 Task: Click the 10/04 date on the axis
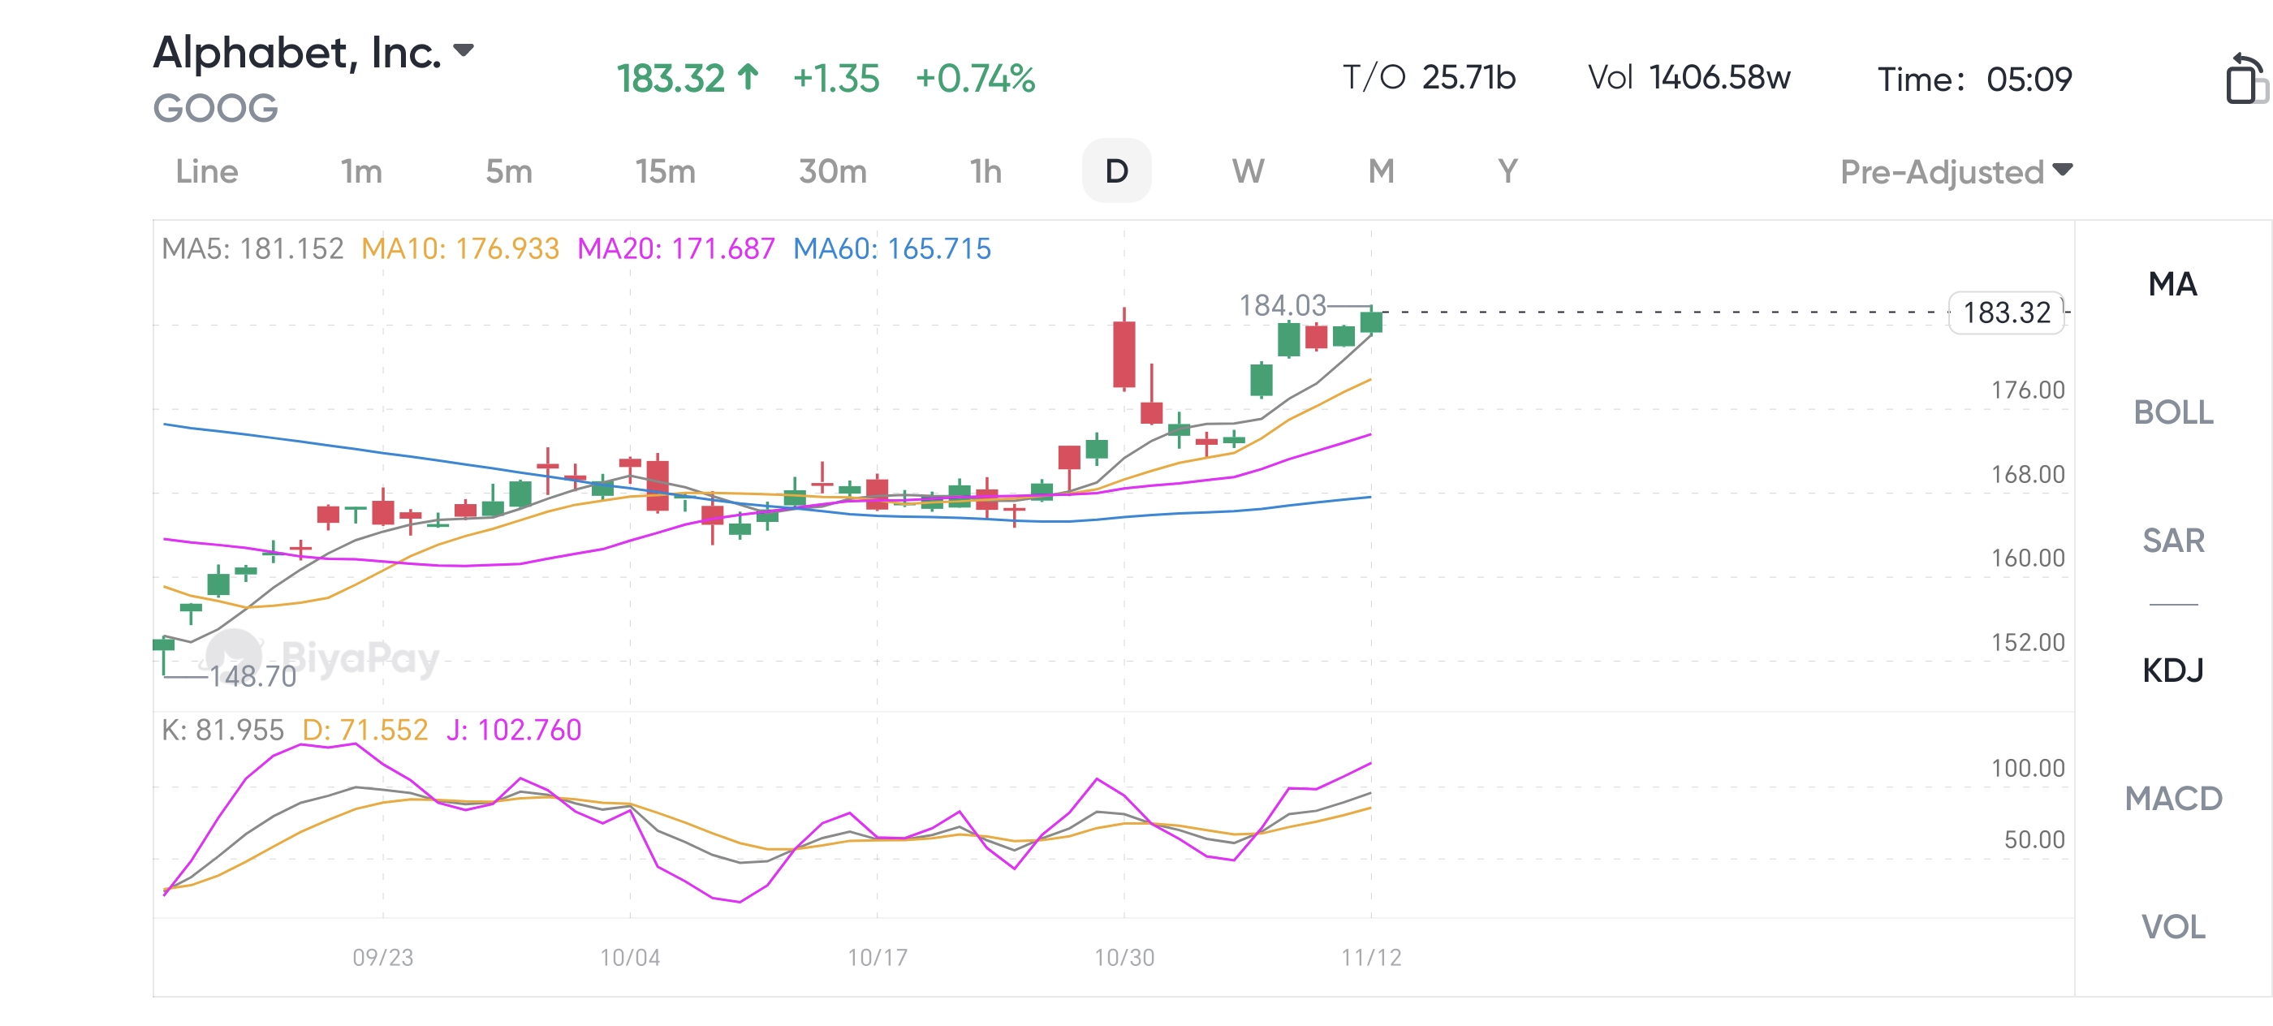630,957
